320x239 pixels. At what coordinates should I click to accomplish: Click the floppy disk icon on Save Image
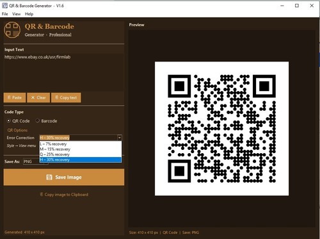point(49,177)
